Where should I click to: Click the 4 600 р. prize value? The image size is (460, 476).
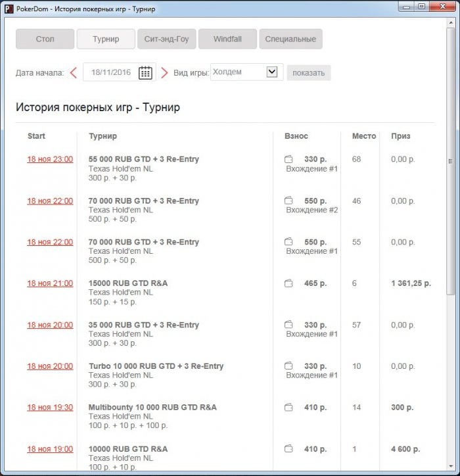pos(405,449)
